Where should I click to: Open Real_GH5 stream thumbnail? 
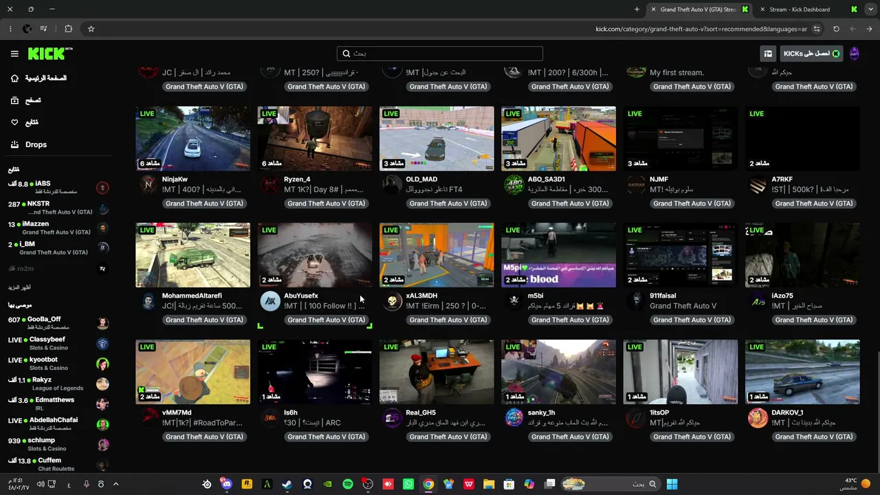[437, 372]
